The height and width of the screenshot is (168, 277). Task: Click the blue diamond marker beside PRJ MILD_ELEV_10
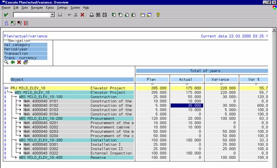pyautogui.click(x=5, y=88)
